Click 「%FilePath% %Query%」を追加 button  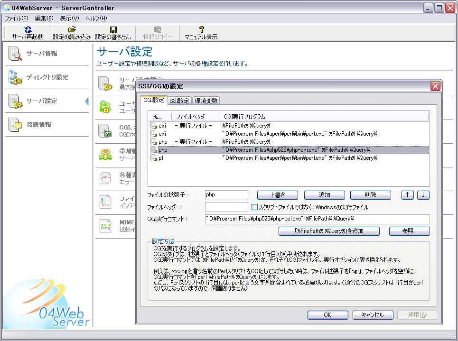329,231
